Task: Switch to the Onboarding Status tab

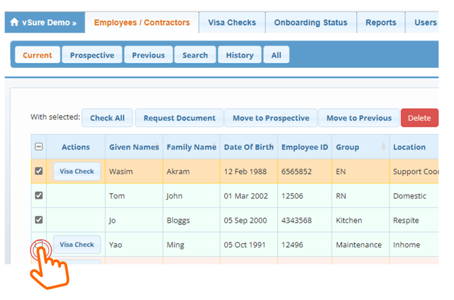Action: coord(310,22)
